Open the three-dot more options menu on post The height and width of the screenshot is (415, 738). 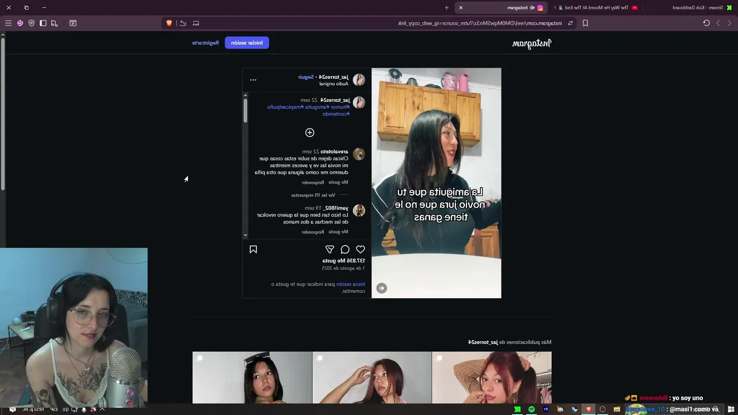pyautogui.click(x=253, y=80)
